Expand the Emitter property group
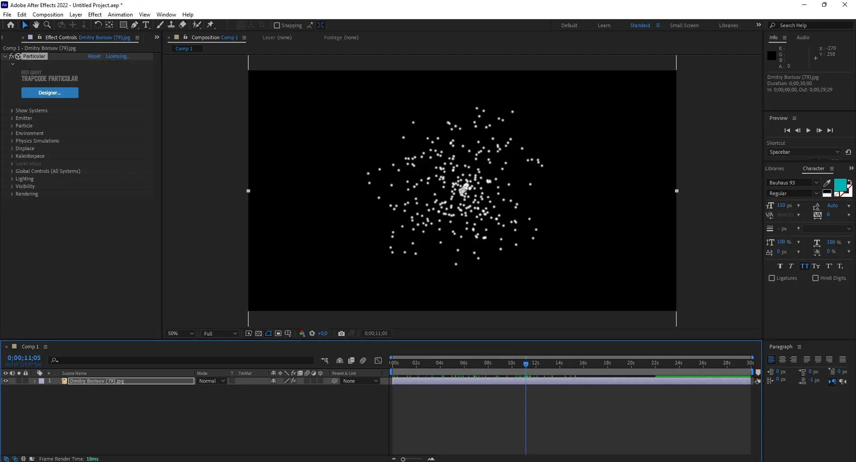 coord(12,118)
